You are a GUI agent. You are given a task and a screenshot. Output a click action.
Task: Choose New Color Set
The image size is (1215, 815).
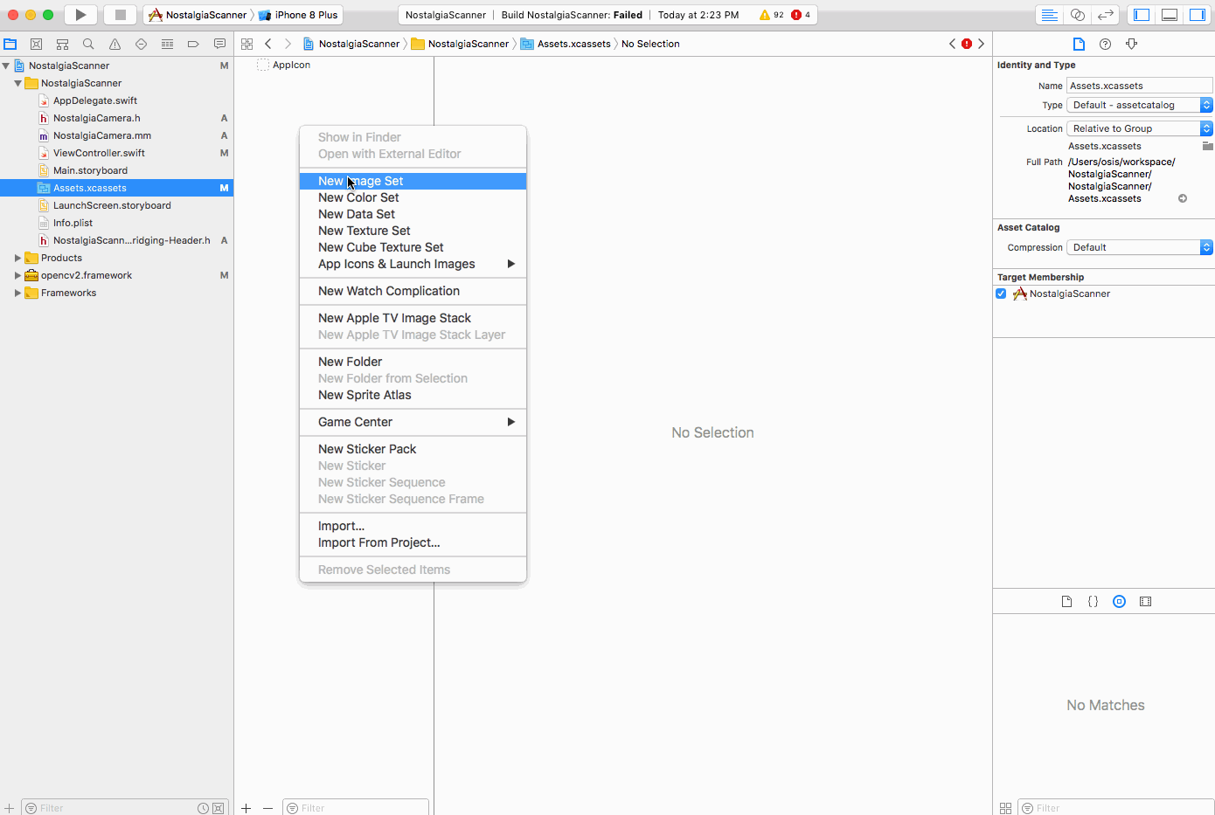(x=413, y=197)
